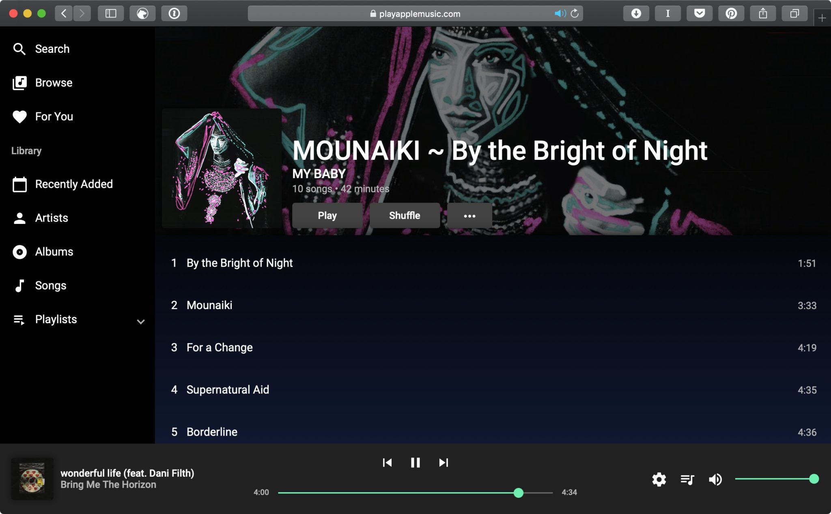Open Safari tab overview icon
This screenshot has width=831, height=514.
click(794, 13)
